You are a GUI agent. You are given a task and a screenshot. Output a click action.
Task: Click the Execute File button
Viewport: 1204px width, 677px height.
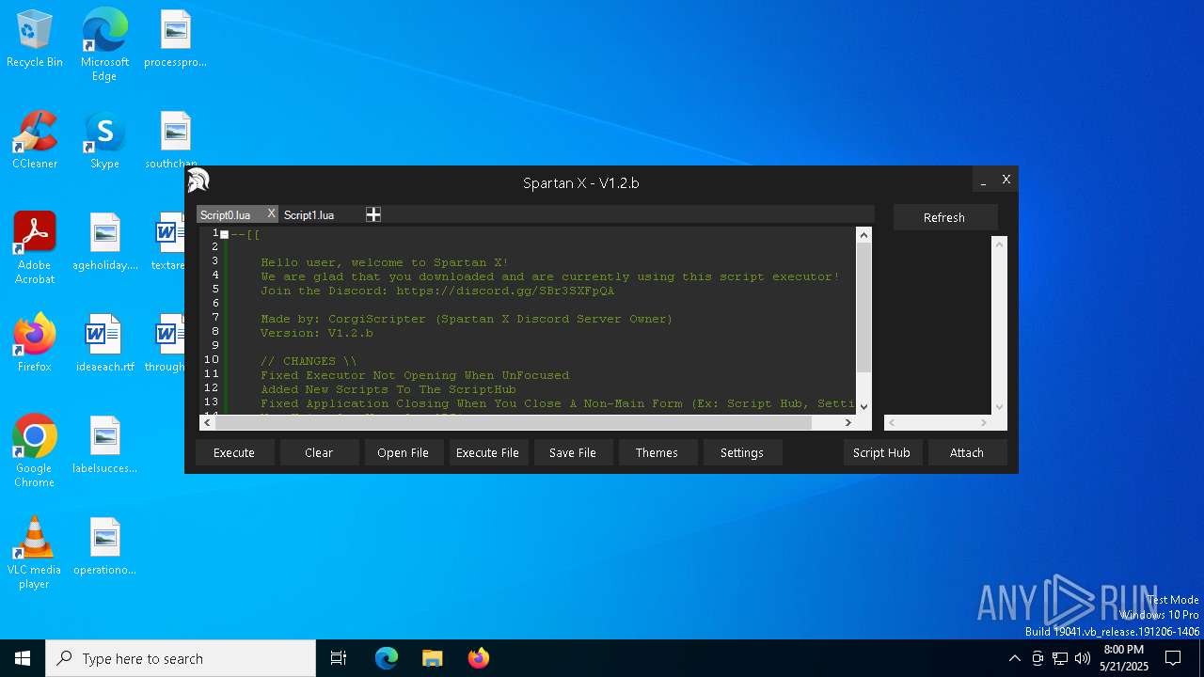coord(487,452)
